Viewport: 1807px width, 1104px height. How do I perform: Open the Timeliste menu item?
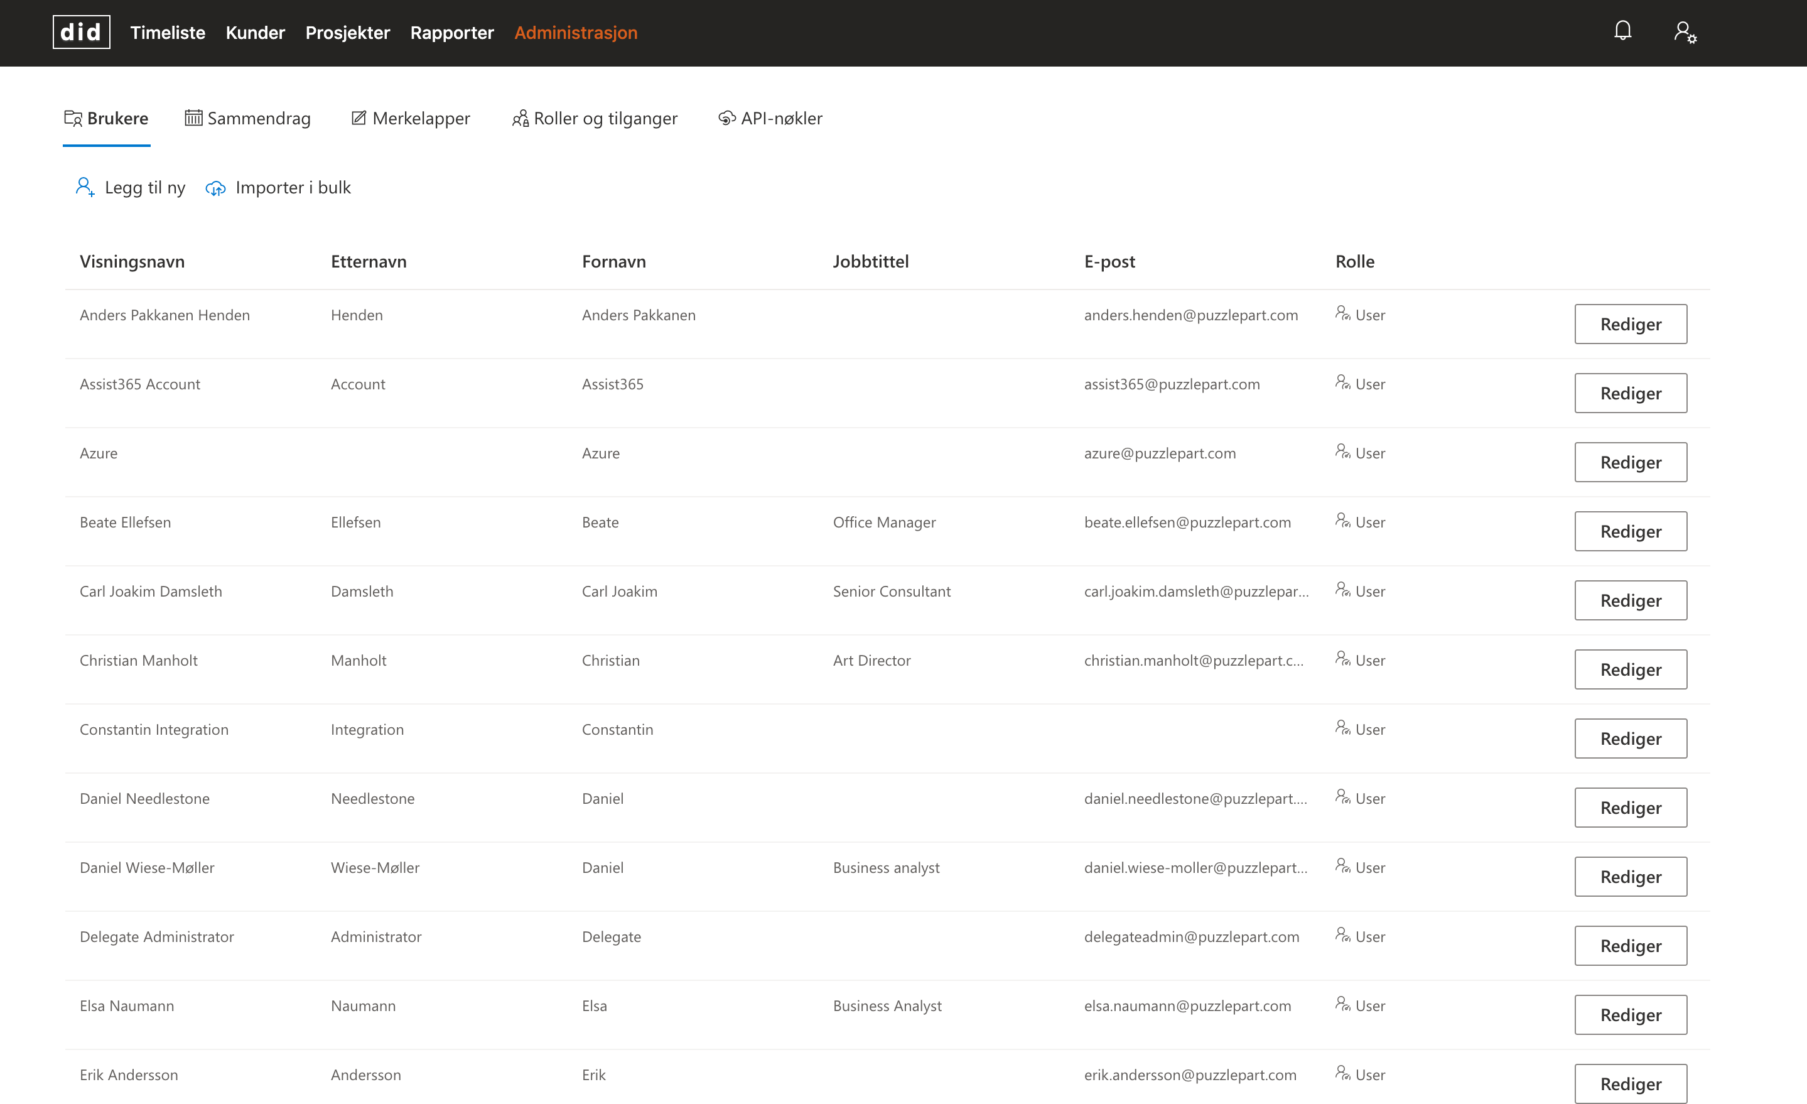click(x=168, y=32)
